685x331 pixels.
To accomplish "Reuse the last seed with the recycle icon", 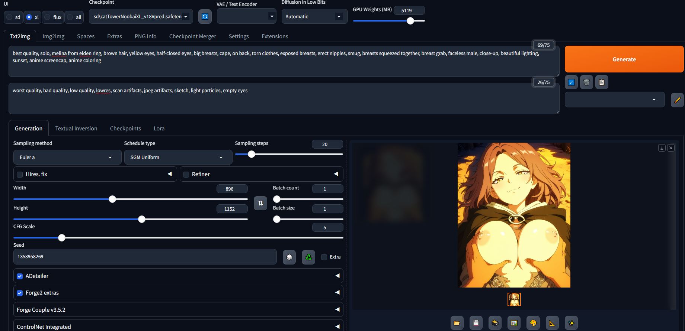I will [x=308, y=257].
